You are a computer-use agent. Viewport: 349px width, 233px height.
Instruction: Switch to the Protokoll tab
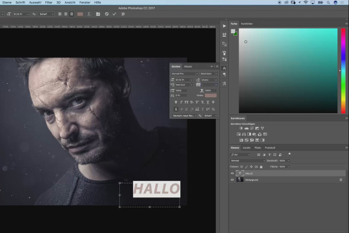pyautogui.click(x=270, y=148)
